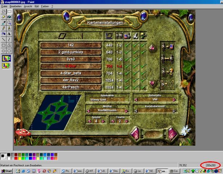Launch Internet Explorer from quick launch
Viewport: 223px width, 174px height.
(x=23, y=171)
